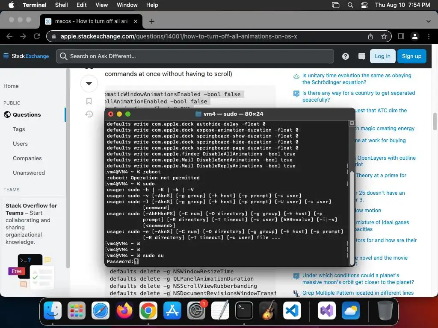Open the Stack Exchange sites list icon
Viewport: 438px width, 328px height.
pos(362,56)
